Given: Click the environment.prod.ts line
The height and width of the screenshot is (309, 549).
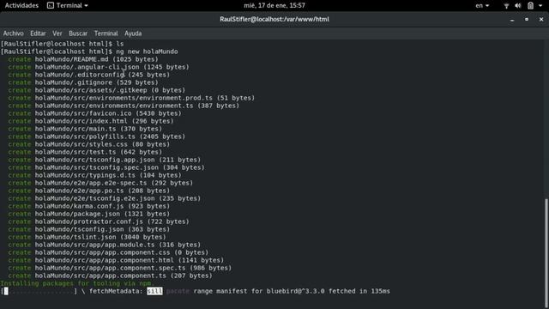Looking at the screenshot, I should click(131, 98).
